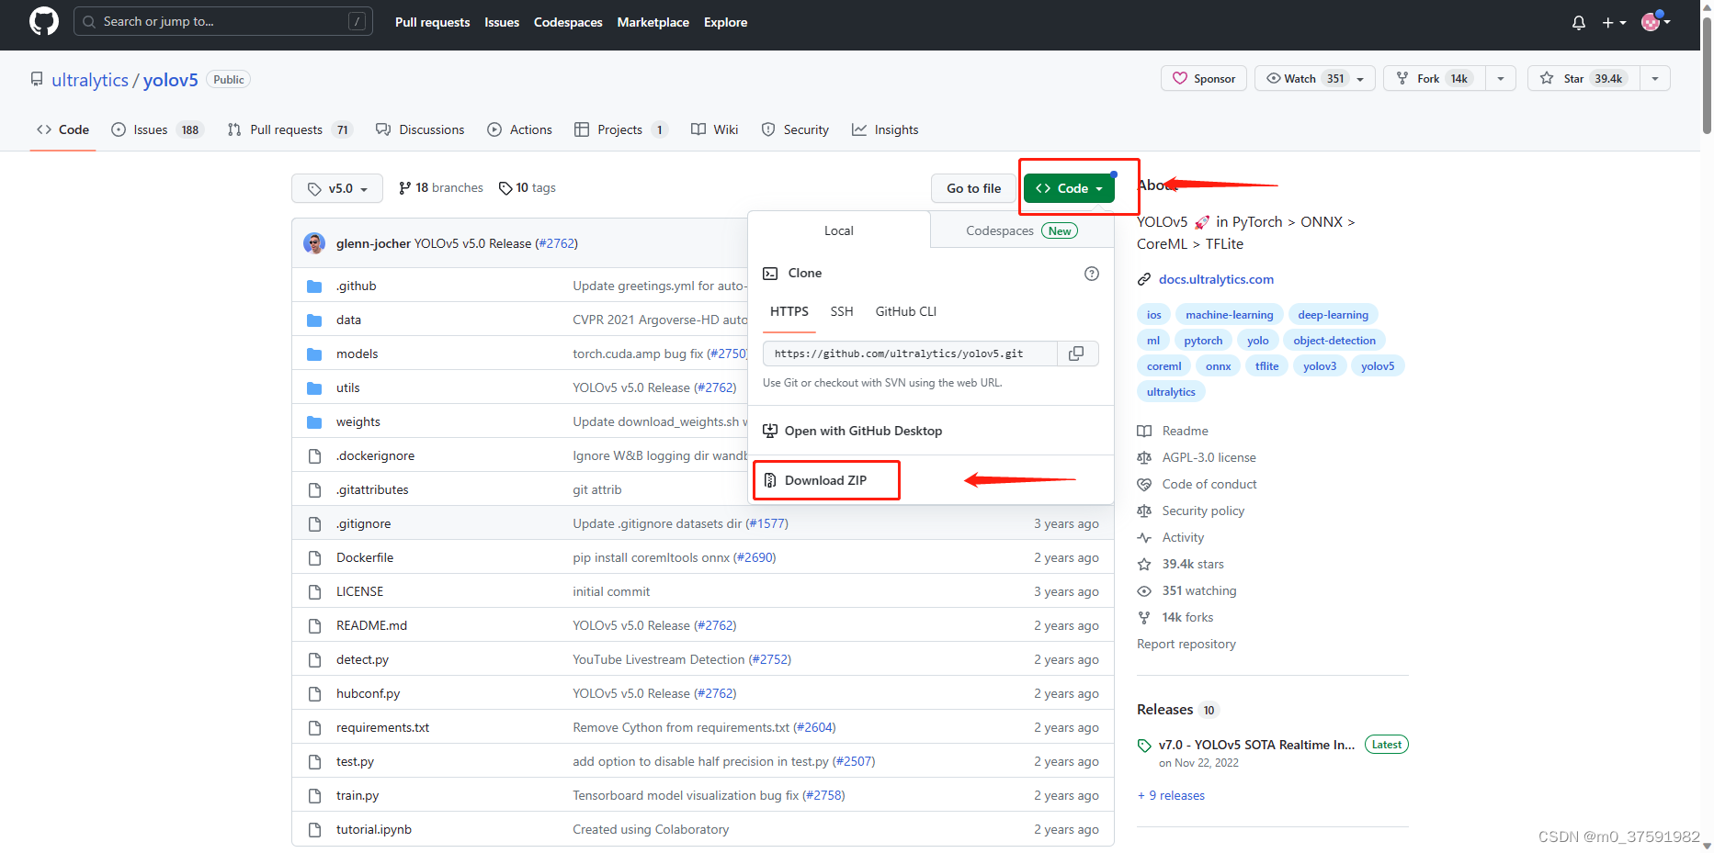Click the weights folder icon
The width and height of the screenshot is (1714, 853).
pyautogui.click(x=314, y=422)
